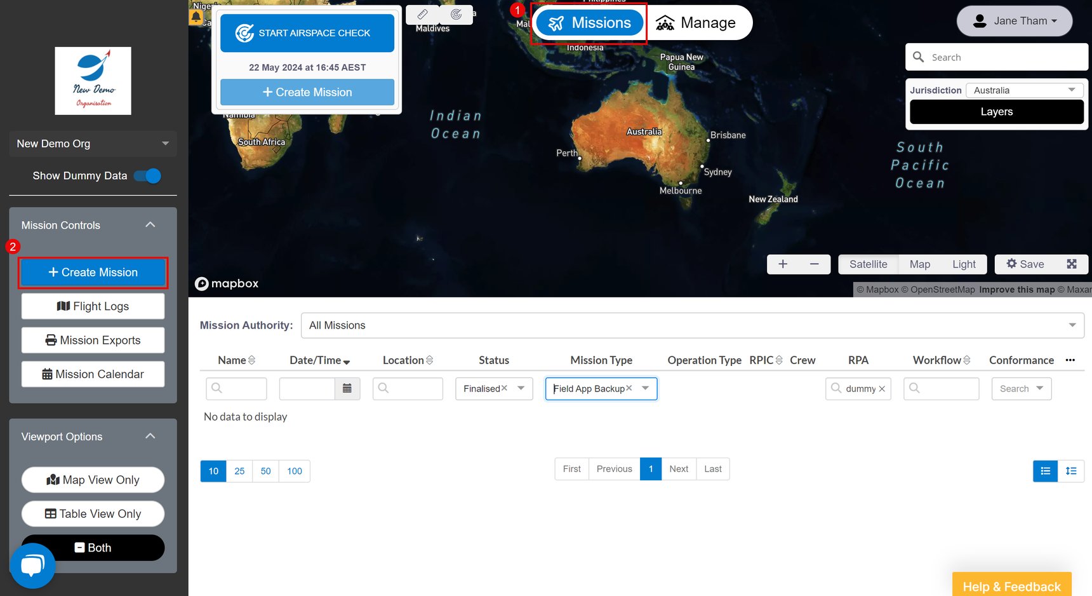Toggle the fullscreen map icon next to Save
This screenshot has width=1092, height=596.
tap(1072, 264)
